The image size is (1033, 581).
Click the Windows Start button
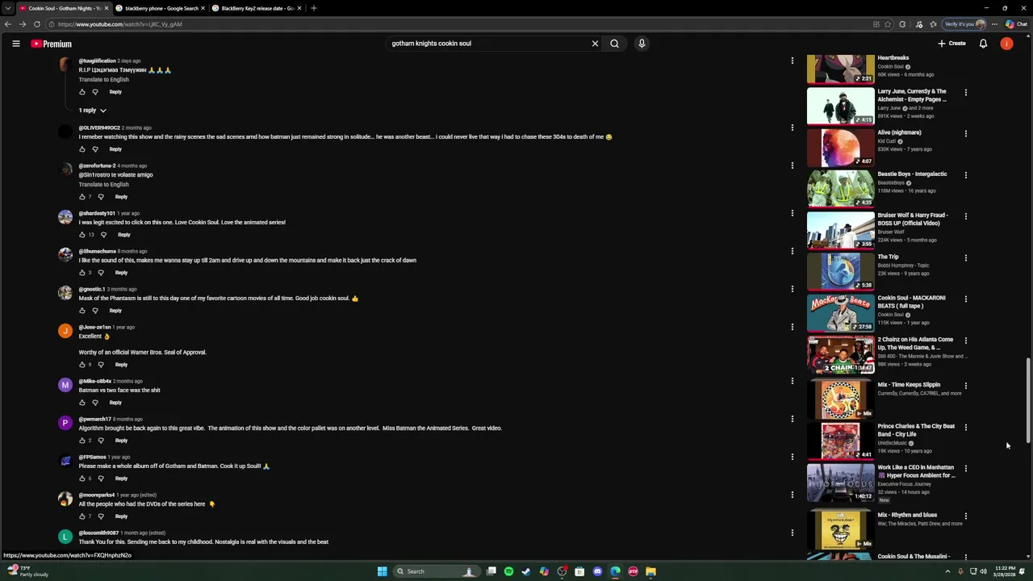pyautogui.click(x=382, y=571)
